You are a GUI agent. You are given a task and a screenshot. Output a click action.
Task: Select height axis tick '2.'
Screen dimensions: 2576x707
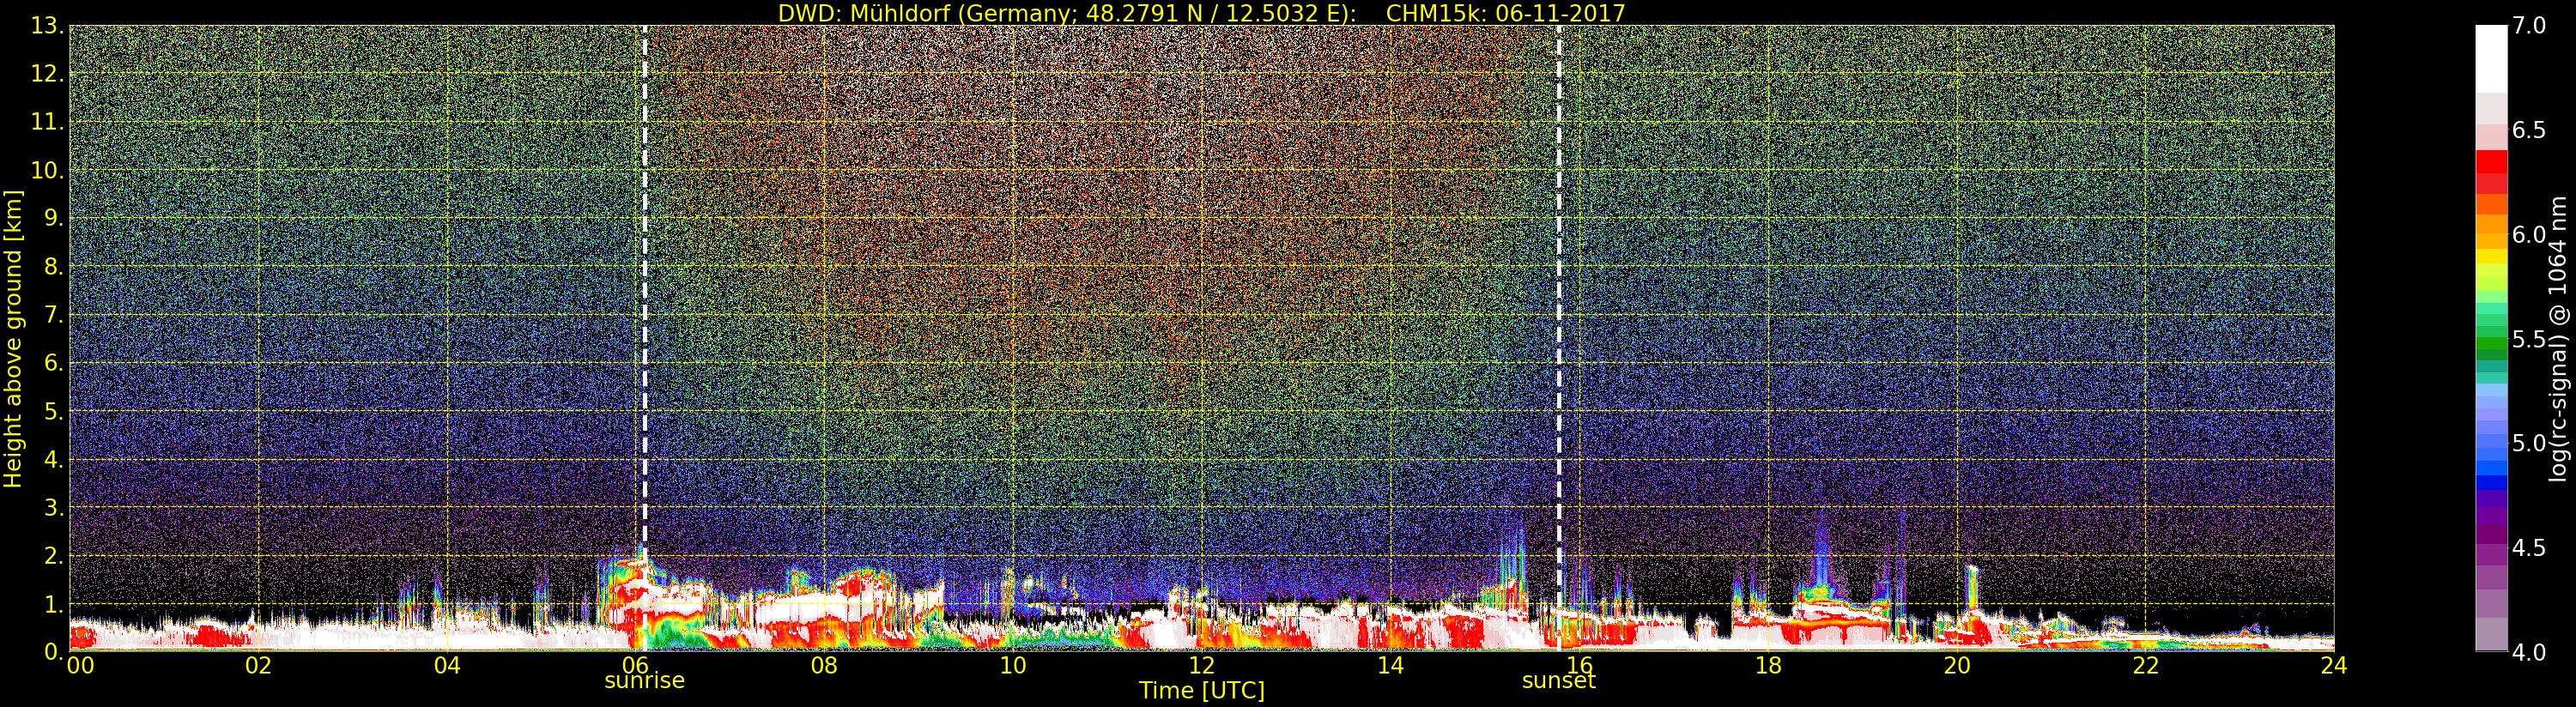pyautogui.click(x=54, y=555)
